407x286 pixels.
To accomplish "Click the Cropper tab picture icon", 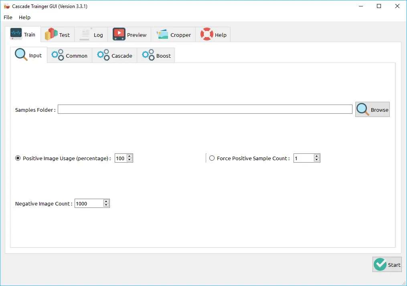I will point(162,34).
